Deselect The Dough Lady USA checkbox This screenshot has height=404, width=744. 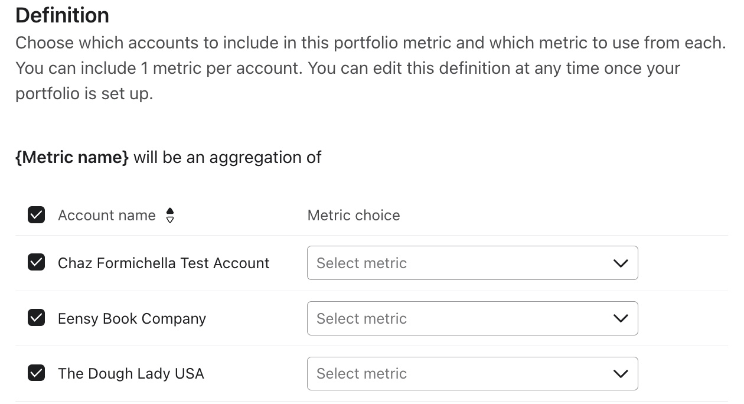point(37,373)
